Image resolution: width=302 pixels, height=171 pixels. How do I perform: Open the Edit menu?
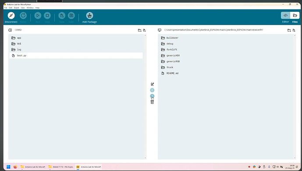[11, 8]
